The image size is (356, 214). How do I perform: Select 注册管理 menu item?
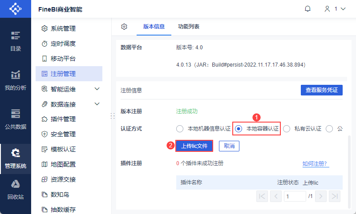69,74
